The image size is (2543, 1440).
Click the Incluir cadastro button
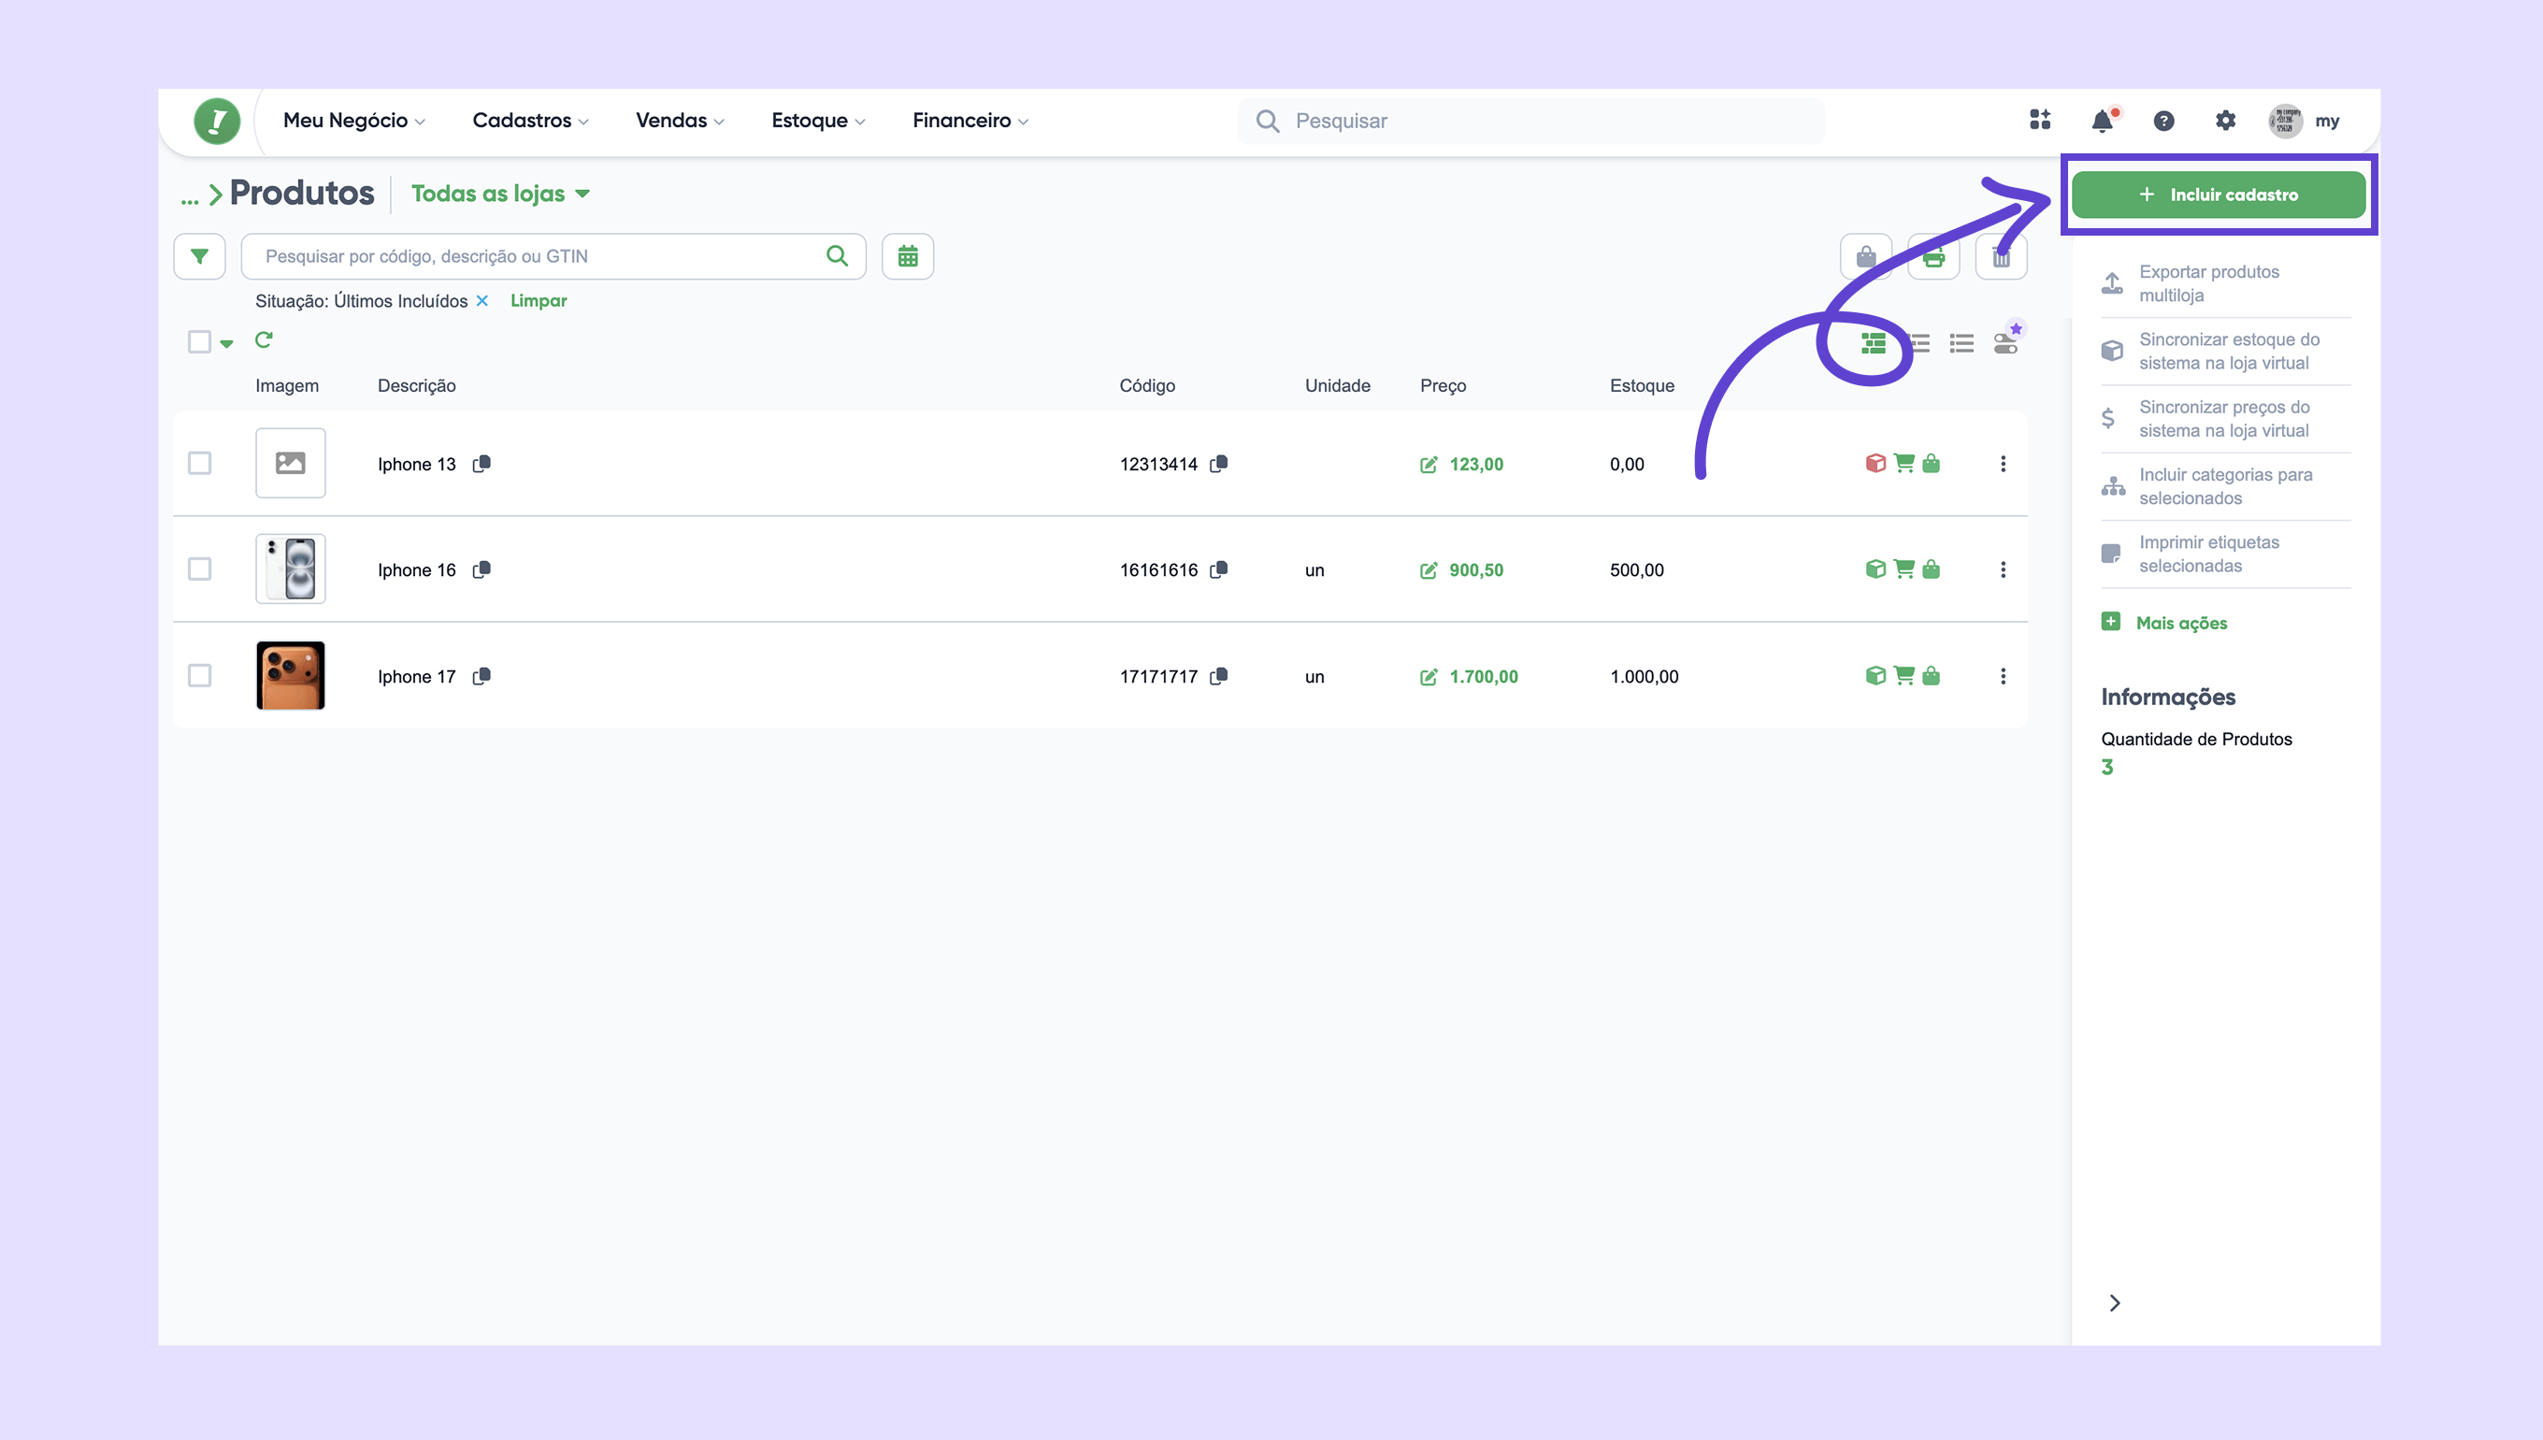2218,194
